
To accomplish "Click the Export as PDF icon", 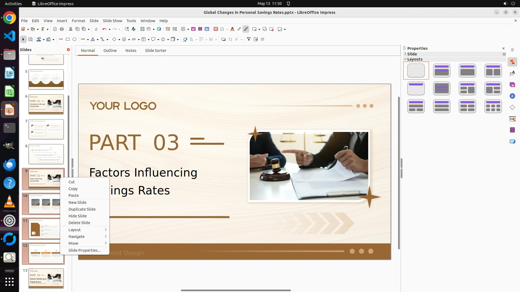I will pyautogui.click(x=55, y=29).
